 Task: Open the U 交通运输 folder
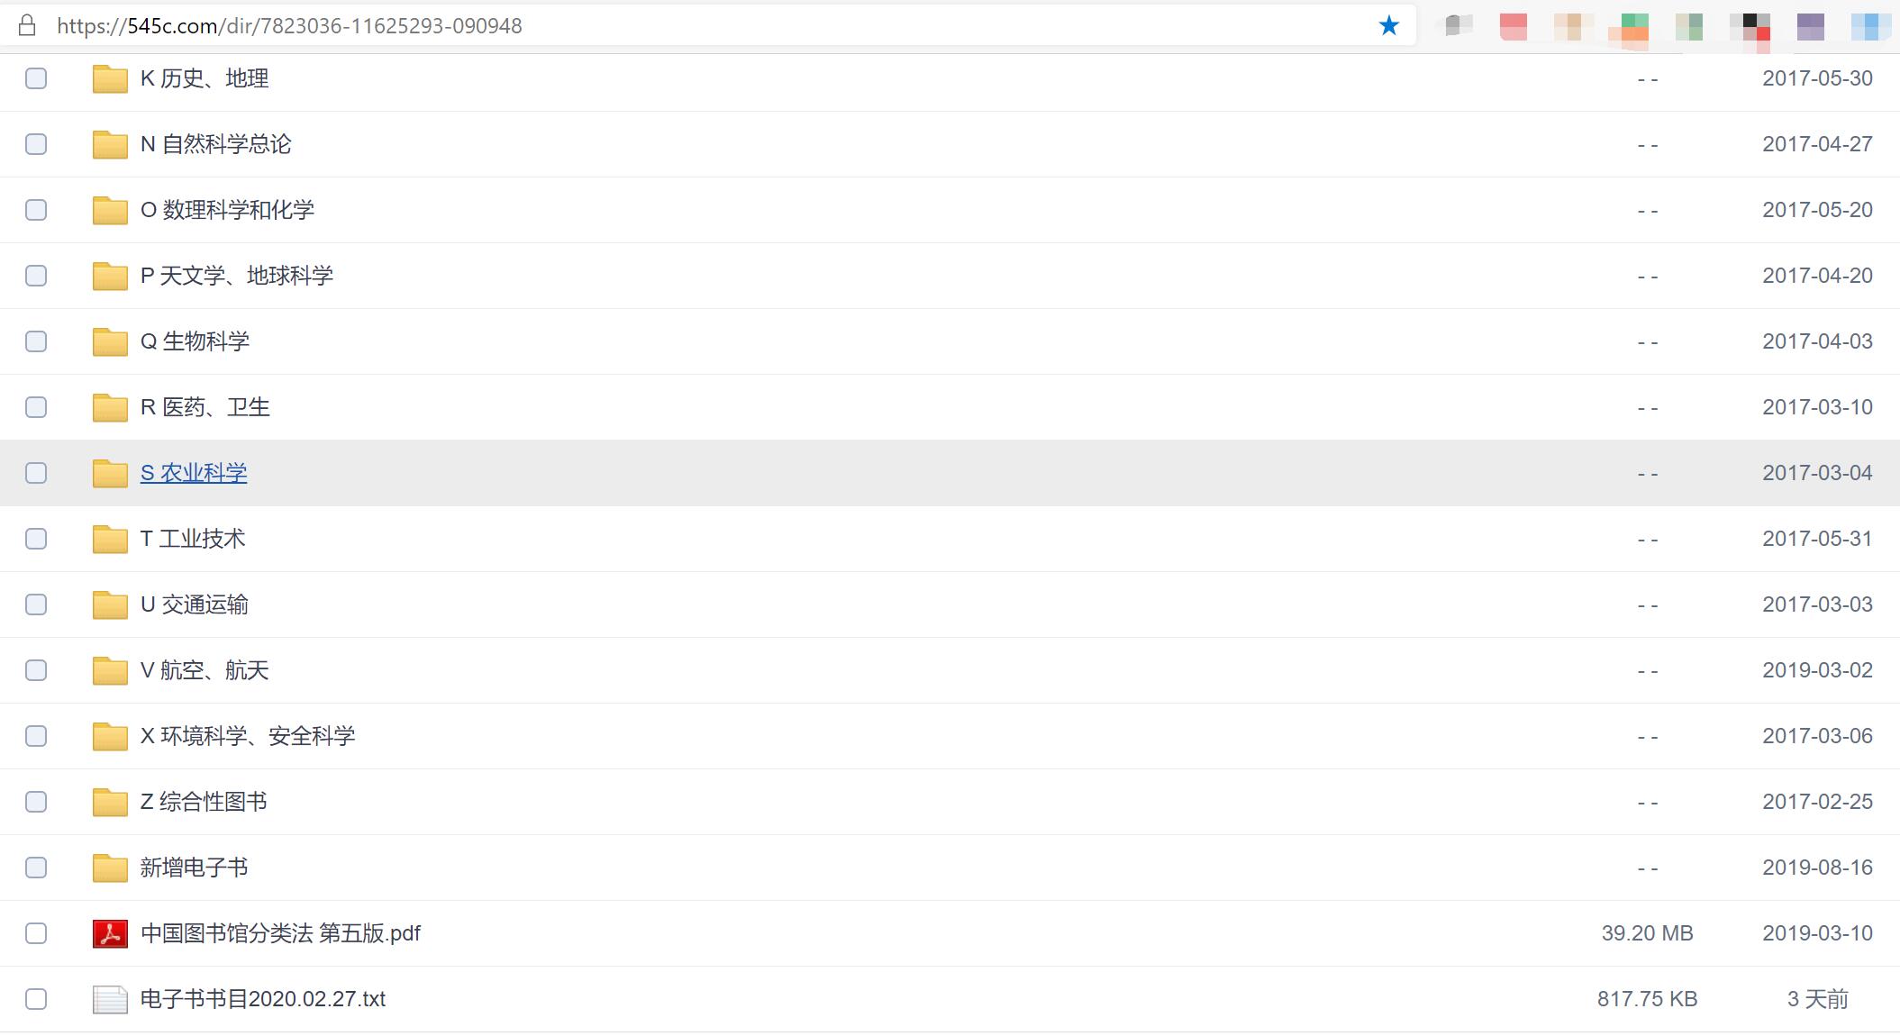pos(194,604)
